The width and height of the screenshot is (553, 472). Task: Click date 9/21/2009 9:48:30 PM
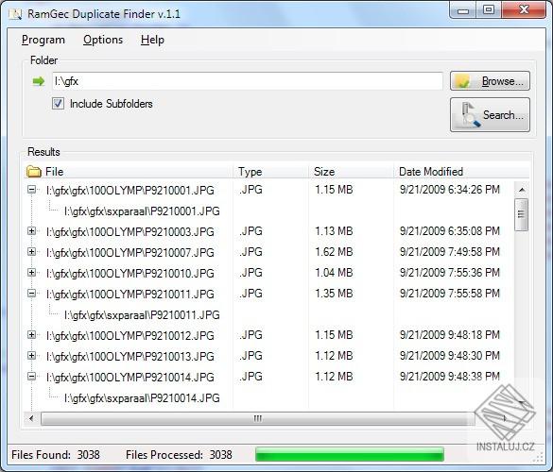click(450, 355)
